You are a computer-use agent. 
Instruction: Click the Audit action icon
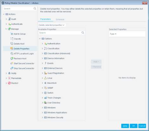click(x=10, y=19)
